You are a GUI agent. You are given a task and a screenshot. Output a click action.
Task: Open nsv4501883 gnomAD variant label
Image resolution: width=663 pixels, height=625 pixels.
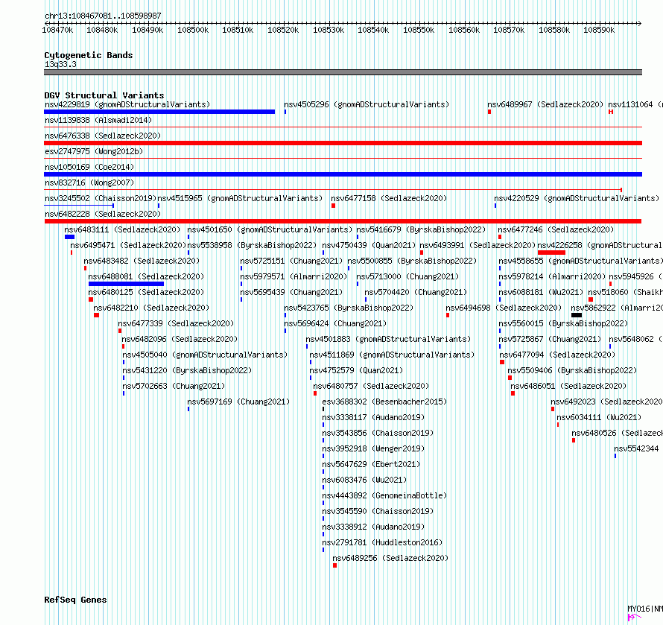pos(388,339)
